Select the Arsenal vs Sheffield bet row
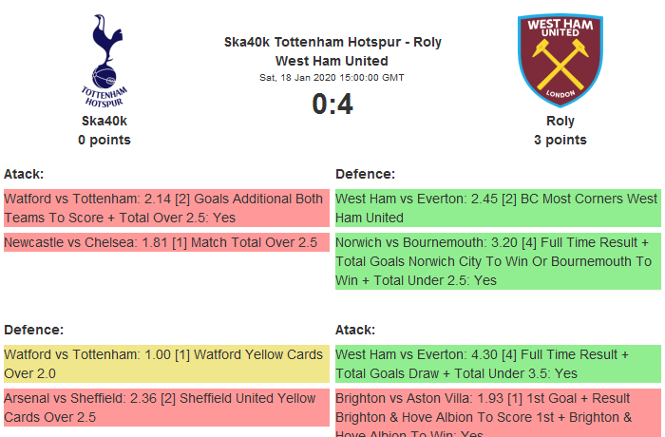The width and height of the screenshot is (665, 437). pyautogui.click(x=165, y=408)
